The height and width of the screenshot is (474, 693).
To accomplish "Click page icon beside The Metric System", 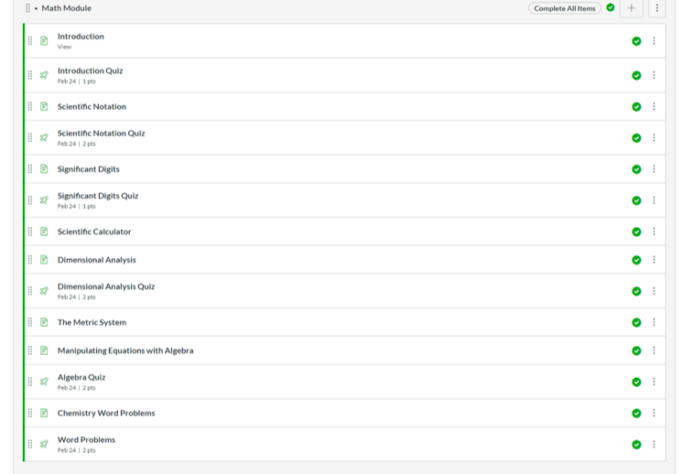I will tap(44, 322).
